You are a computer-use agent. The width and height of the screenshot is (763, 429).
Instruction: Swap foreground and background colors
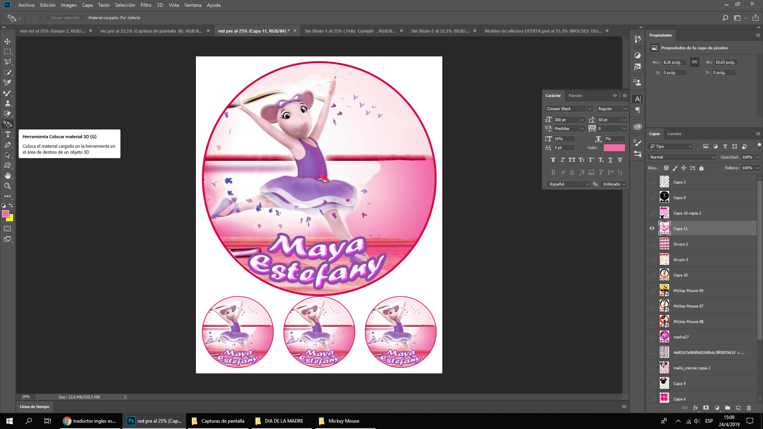(x=11, y=205)
